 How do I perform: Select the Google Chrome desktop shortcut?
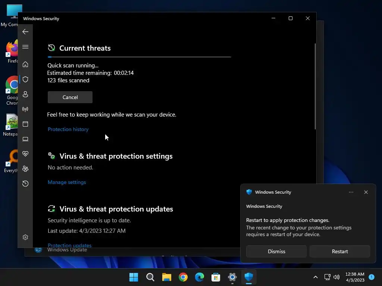[x=11, y=91]
